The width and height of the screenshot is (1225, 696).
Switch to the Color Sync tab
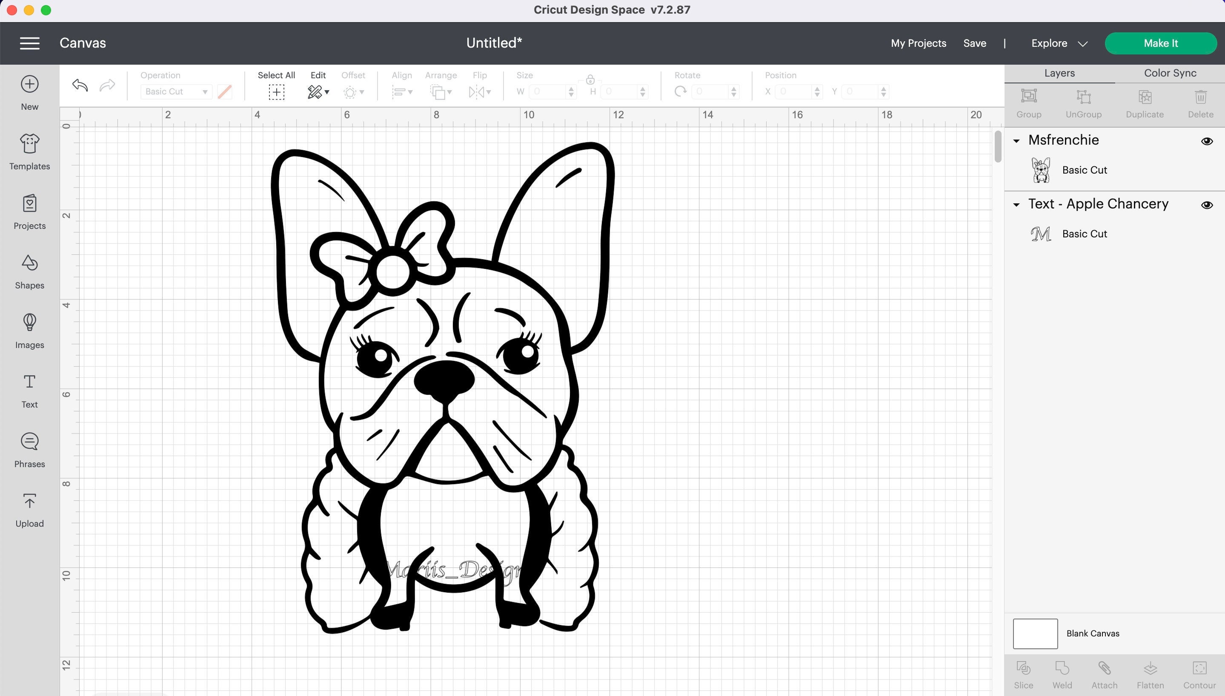1169,73
